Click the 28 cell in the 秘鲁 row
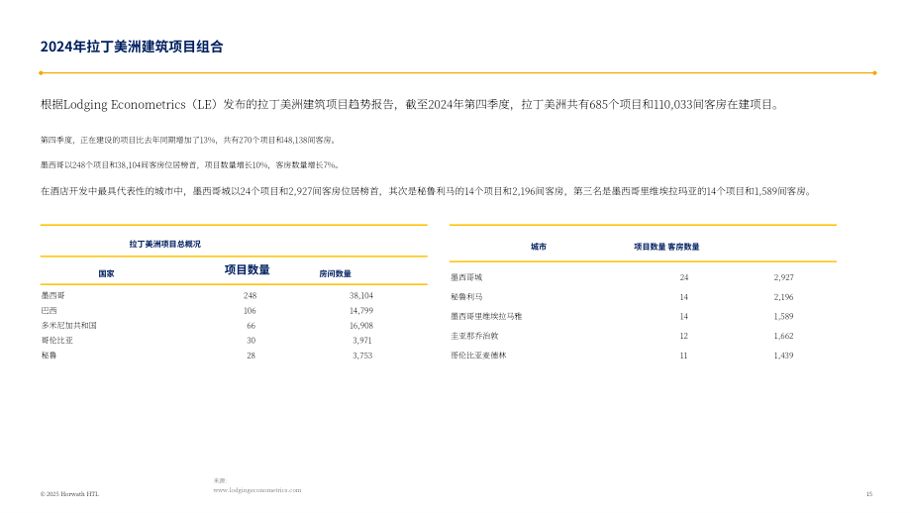The image size is (911, 513). pyautogui.click(x=251, y=356)
